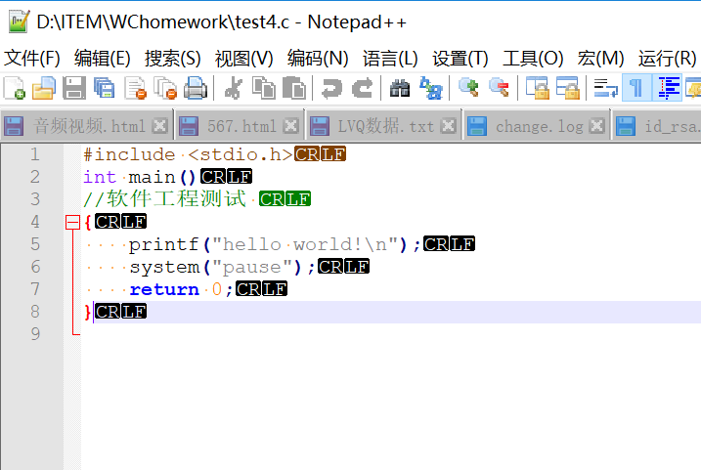Open the 工具(O) menu

[x=533, y=59]
